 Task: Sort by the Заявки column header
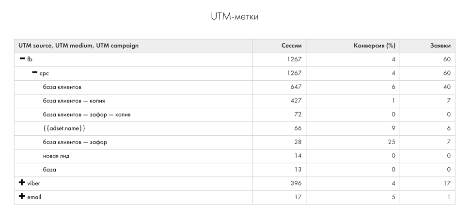[440, 46]
